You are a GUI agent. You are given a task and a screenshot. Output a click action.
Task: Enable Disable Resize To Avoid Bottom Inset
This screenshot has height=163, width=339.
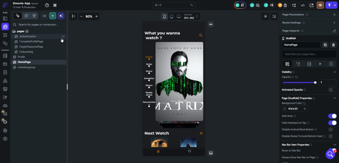332,136
